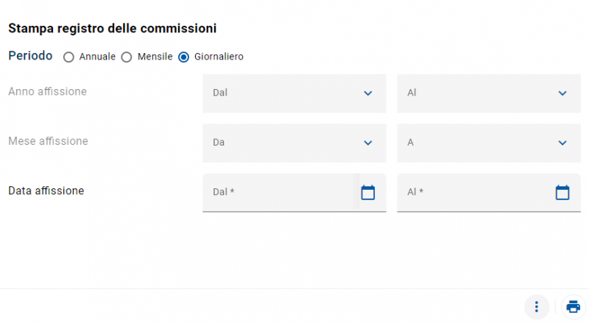Screen dimensions: 589x323
Task: Click the chevron arrow in Mese Da field
Action: coord(368,143)
